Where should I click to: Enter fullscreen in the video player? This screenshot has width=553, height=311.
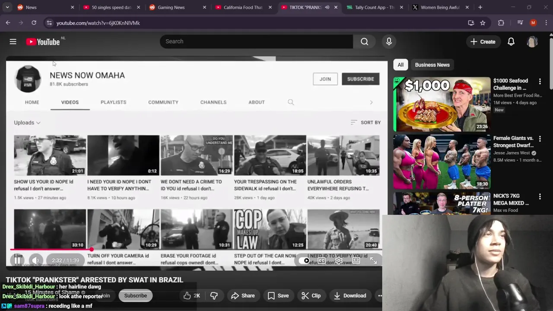pyautogui.click(x=373, y=260)
